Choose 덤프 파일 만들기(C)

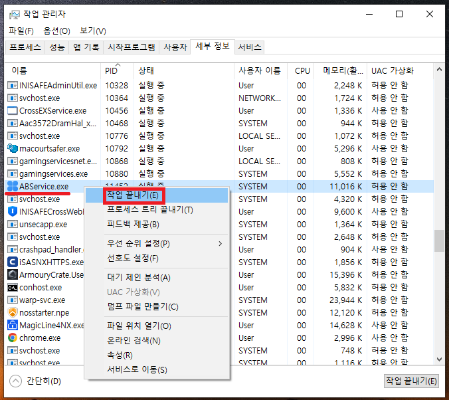(x=157, y=306)
